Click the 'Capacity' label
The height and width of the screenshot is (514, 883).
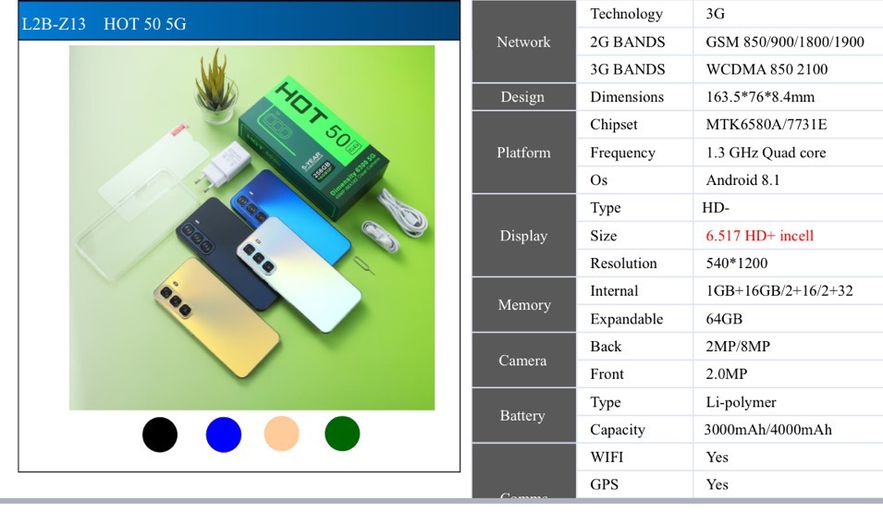click(x=618, y=430)
